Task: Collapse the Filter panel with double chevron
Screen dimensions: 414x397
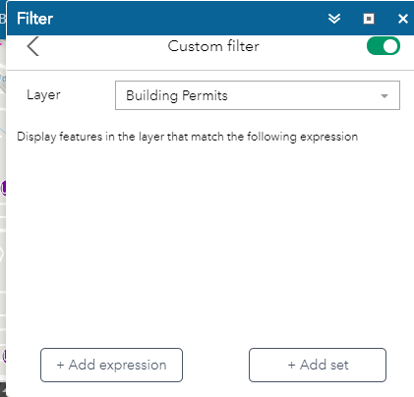Action: pyautogui.click(x=334, y=19)
